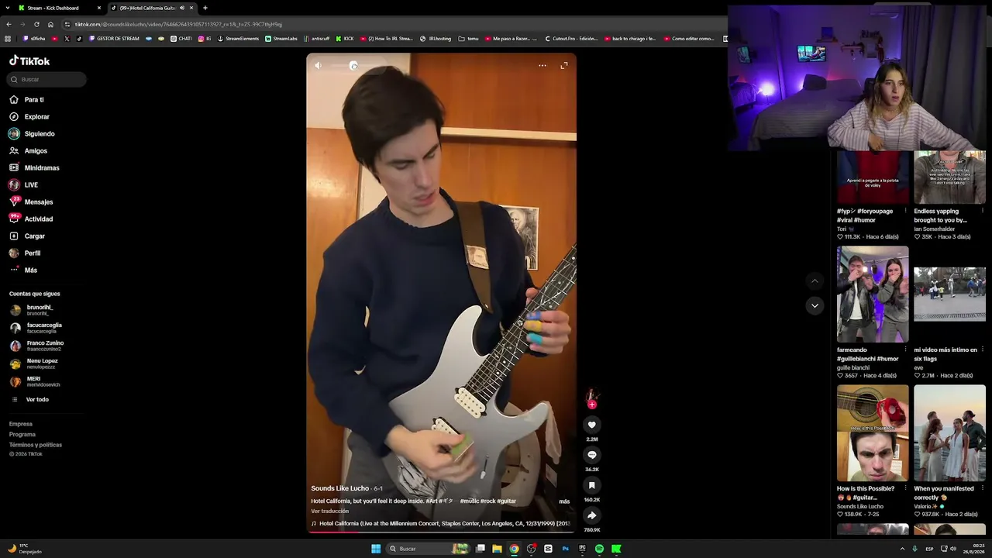Screen dimensions: 992x558
Task: Open File Explorer from the taskbar
Action: click(x=497, y=549)
